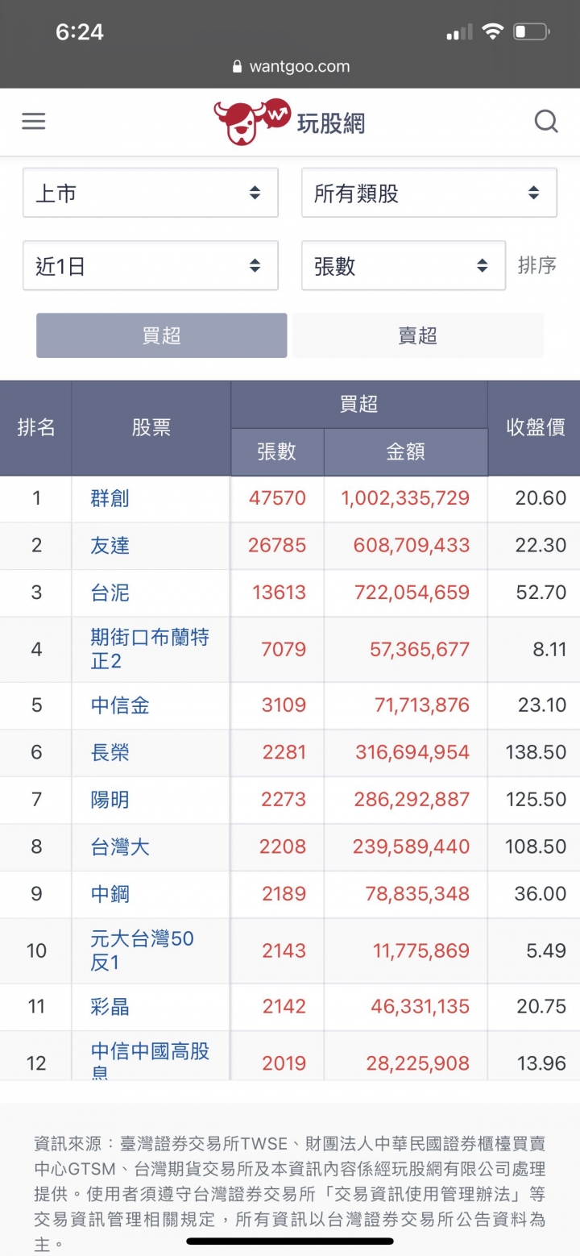580x1256 pixels.
Task: Open the 群創 stock link
Action: pyautogui.click(x=110, y=498)
